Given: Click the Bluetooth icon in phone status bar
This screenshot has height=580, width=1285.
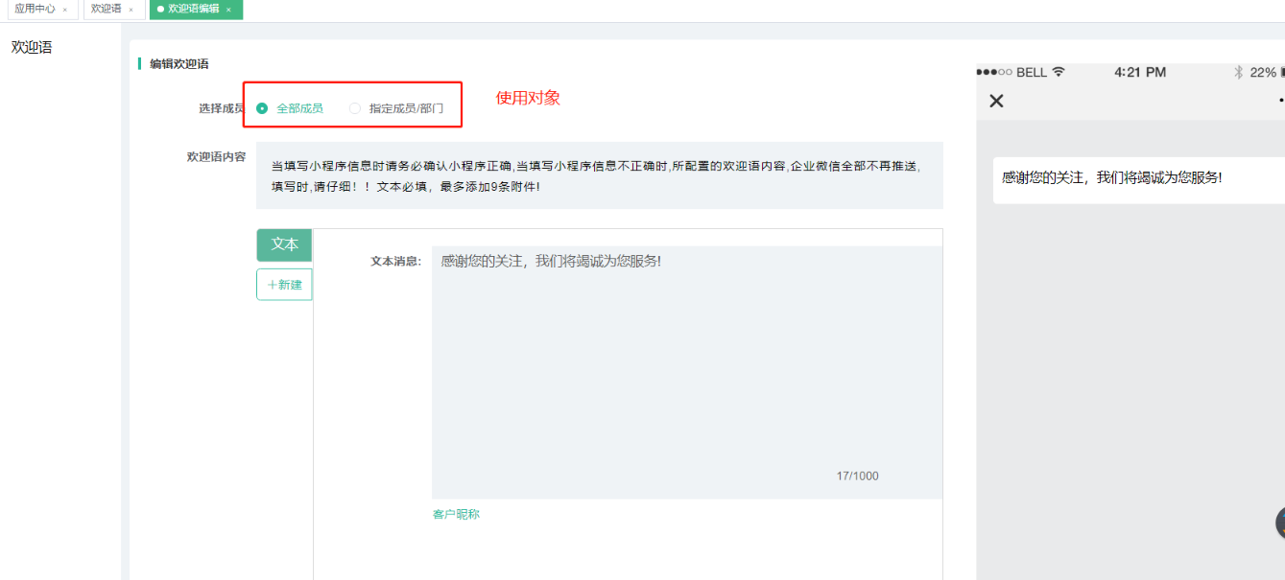Looking at the screenshot, I should tap(1238, 73).
